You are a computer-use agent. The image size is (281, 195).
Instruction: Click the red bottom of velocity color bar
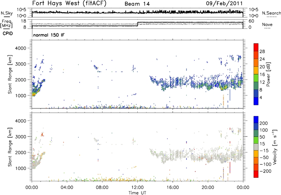point(256,174)
